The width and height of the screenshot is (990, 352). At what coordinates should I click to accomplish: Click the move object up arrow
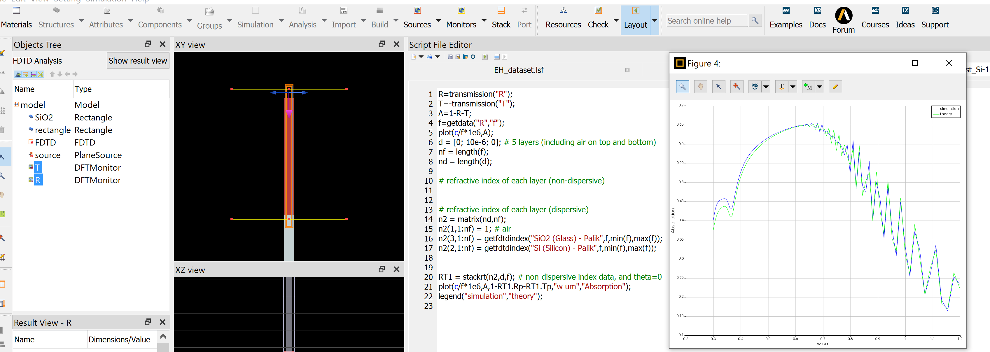[x=52, y=74]
